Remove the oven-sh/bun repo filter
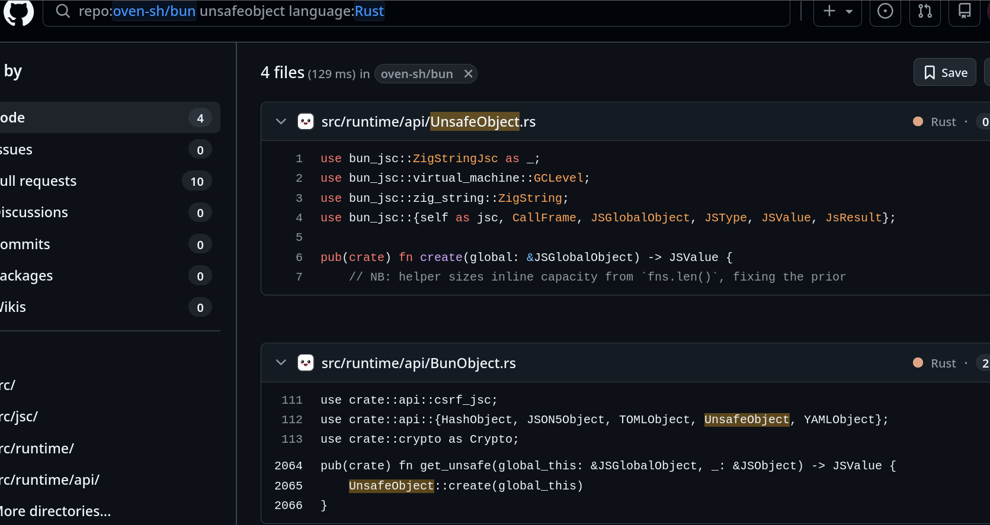The width and height of the screenshot is (990, 525). [468, 74]
